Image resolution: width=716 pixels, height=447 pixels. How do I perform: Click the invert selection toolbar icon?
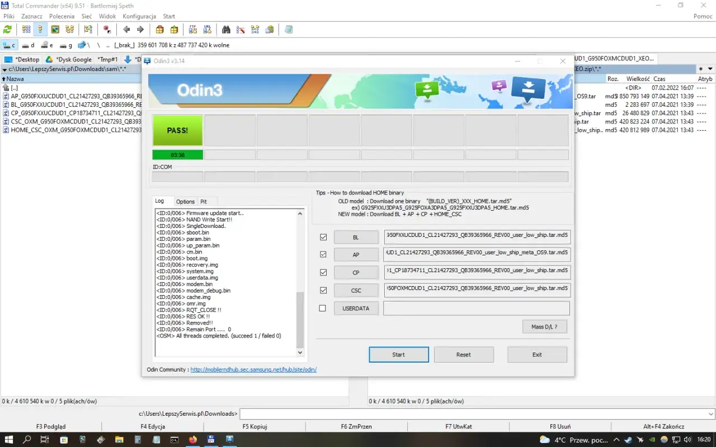(107, 30)
